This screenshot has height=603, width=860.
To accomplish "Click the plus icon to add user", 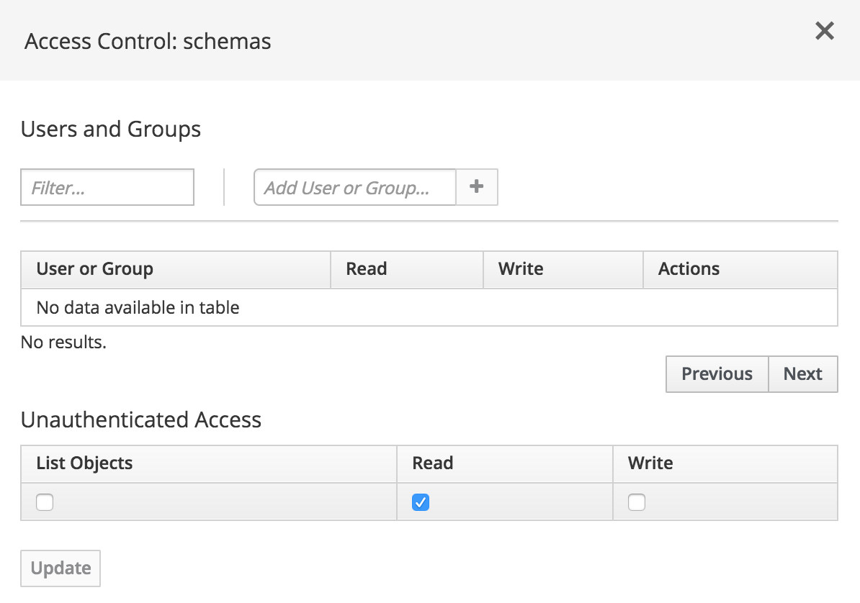I will [x=477, y=187].
